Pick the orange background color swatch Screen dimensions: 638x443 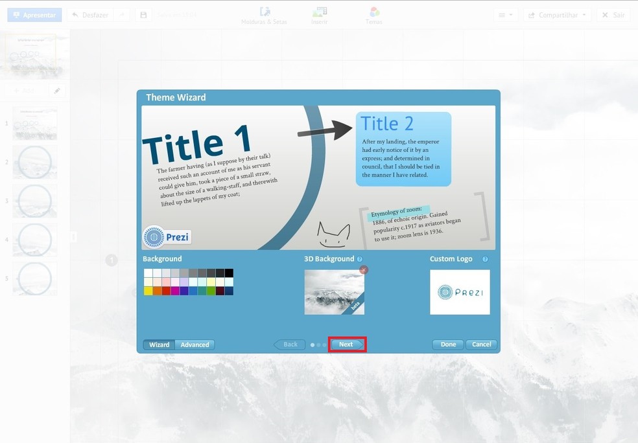(x=157, y=291)
